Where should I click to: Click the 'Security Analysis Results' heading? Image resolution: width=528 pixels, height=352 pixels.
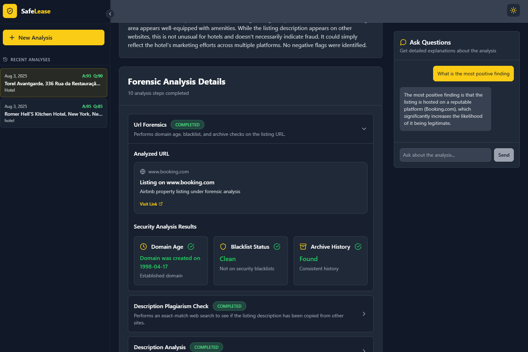(165, 227)
